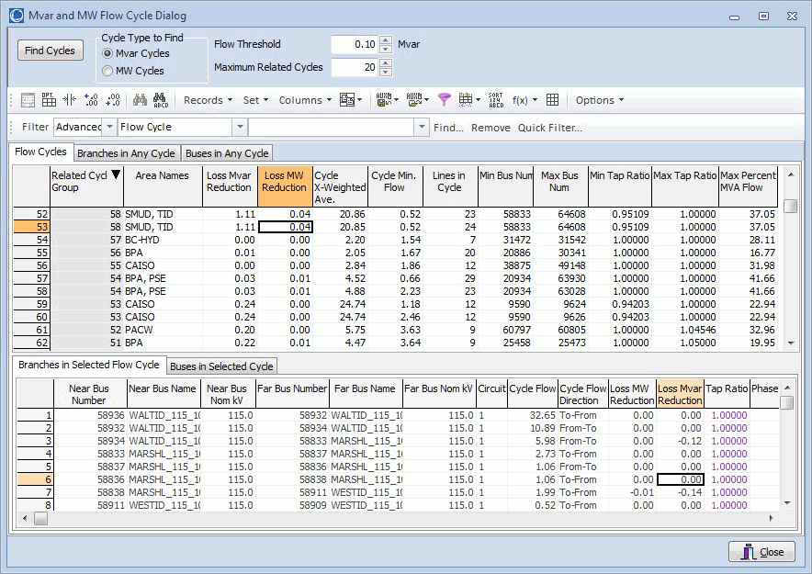Click the bottom horizontal scrollbar thumb
Image resolution: width=812 pixels, height=574 pixels.
click(x=41, y=519)
